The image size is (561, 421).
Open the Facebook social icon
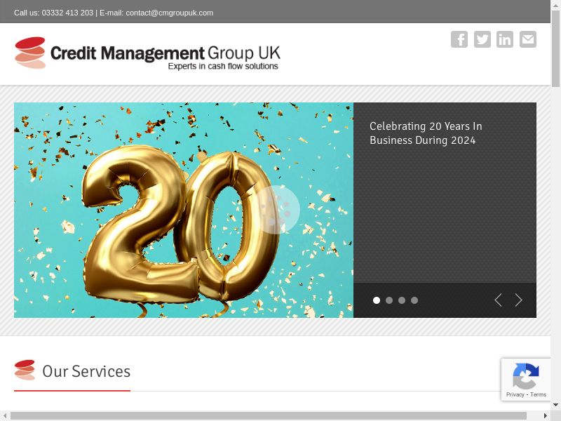coord(459,39)
